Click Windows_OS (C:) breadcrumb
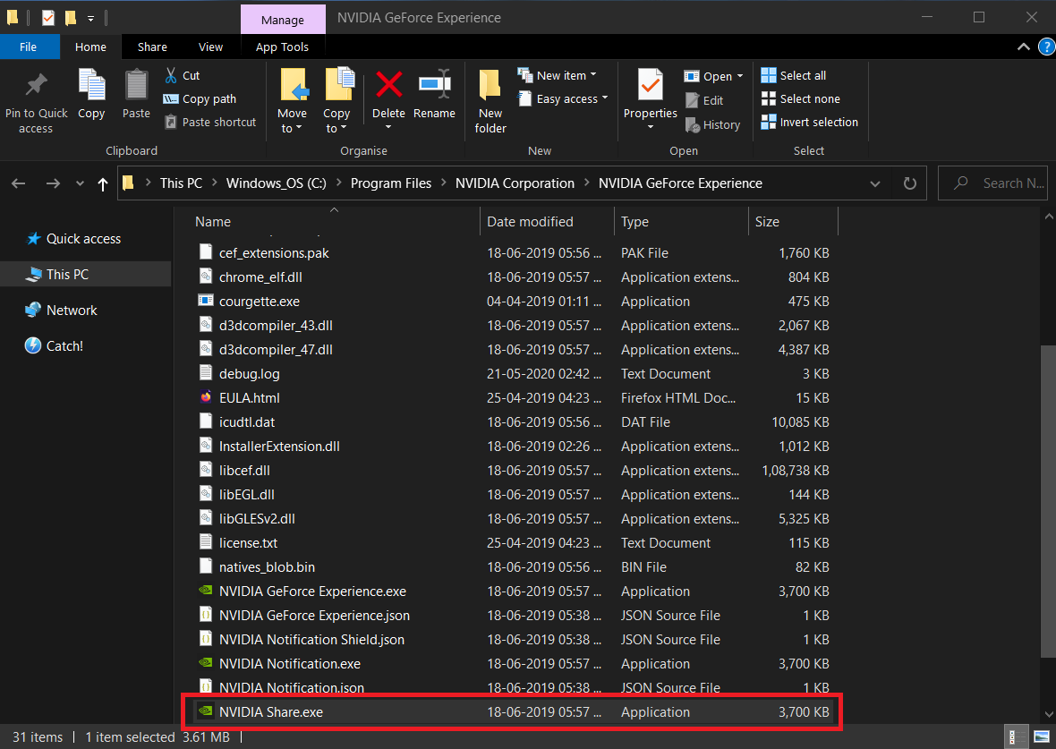Viewport: 1056px width, 749px height. 277,183
